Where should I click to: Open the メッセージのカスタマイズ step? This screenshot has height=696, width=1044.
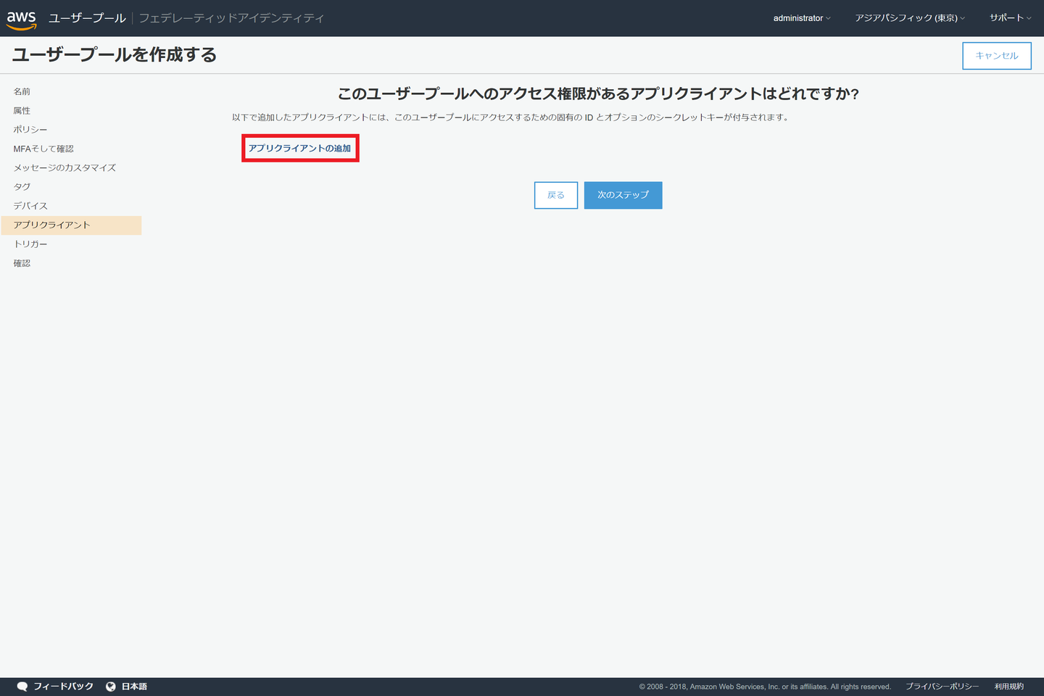point(65,167)
